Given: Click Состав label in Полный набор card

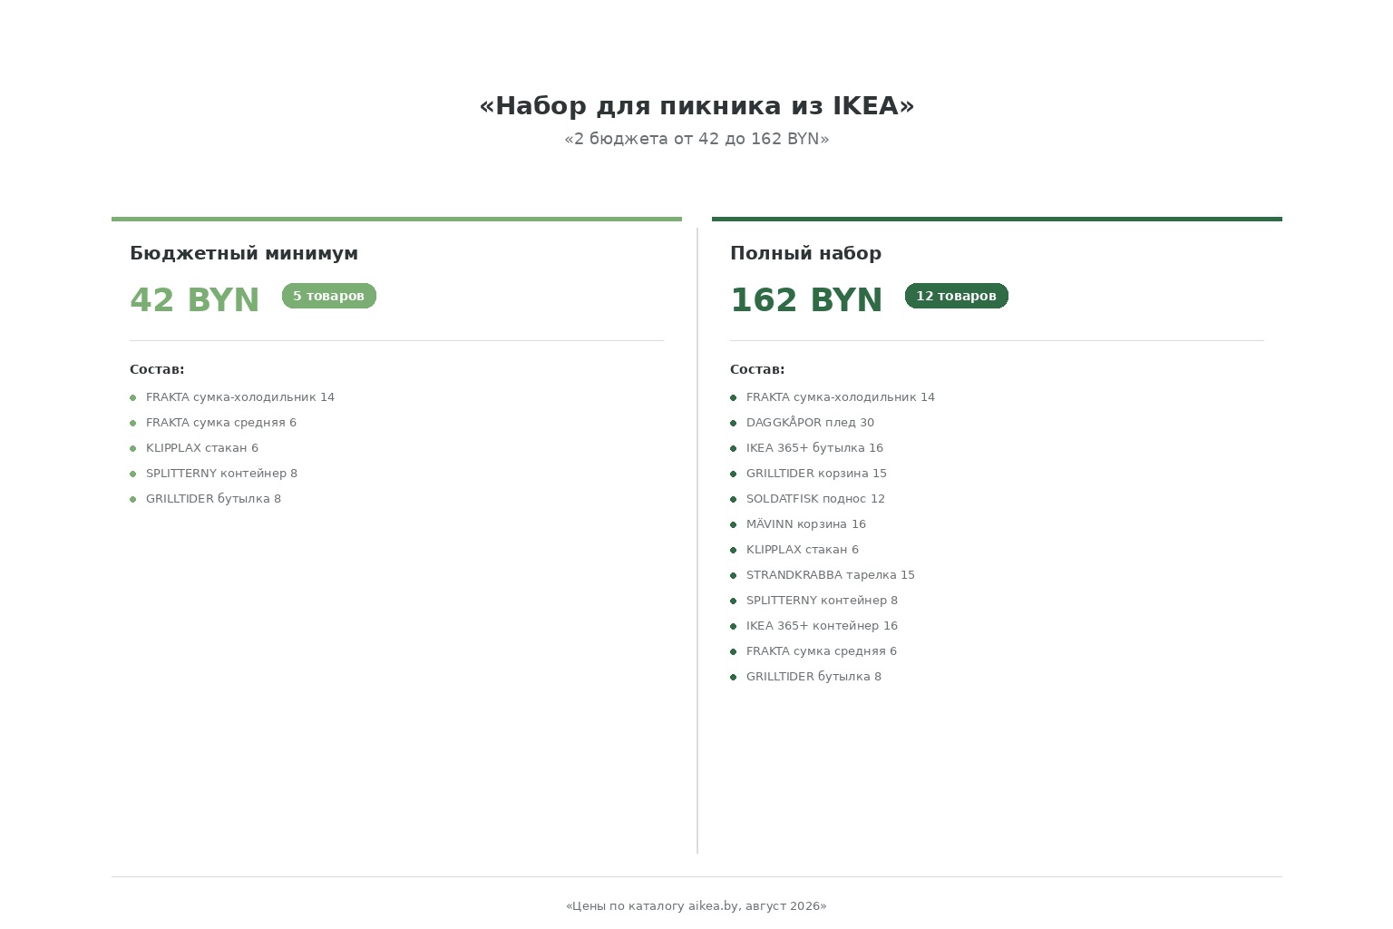Looking at the screenshot, I should tap(757, 369).
